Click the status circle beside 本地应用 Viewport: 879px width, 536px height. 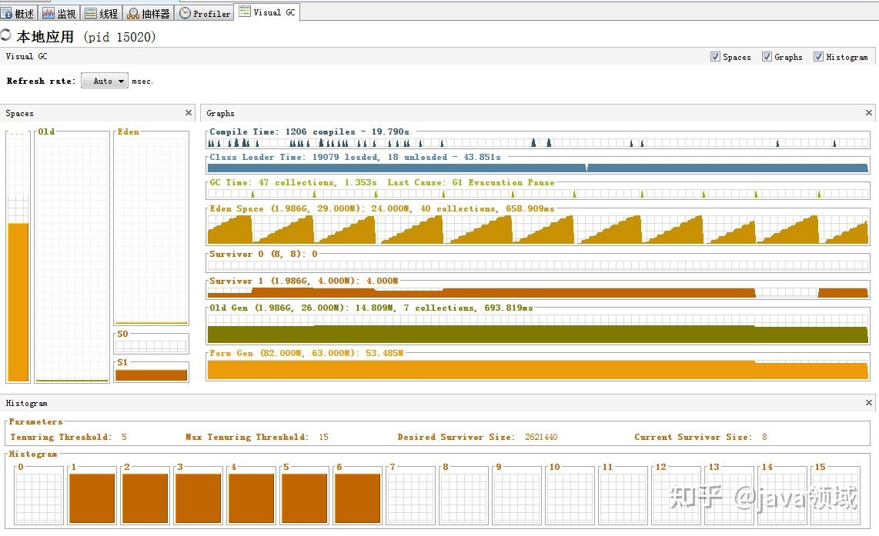pos(5,34)
